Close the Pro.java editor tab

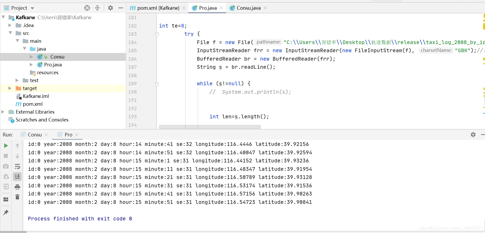click(221, 8)
